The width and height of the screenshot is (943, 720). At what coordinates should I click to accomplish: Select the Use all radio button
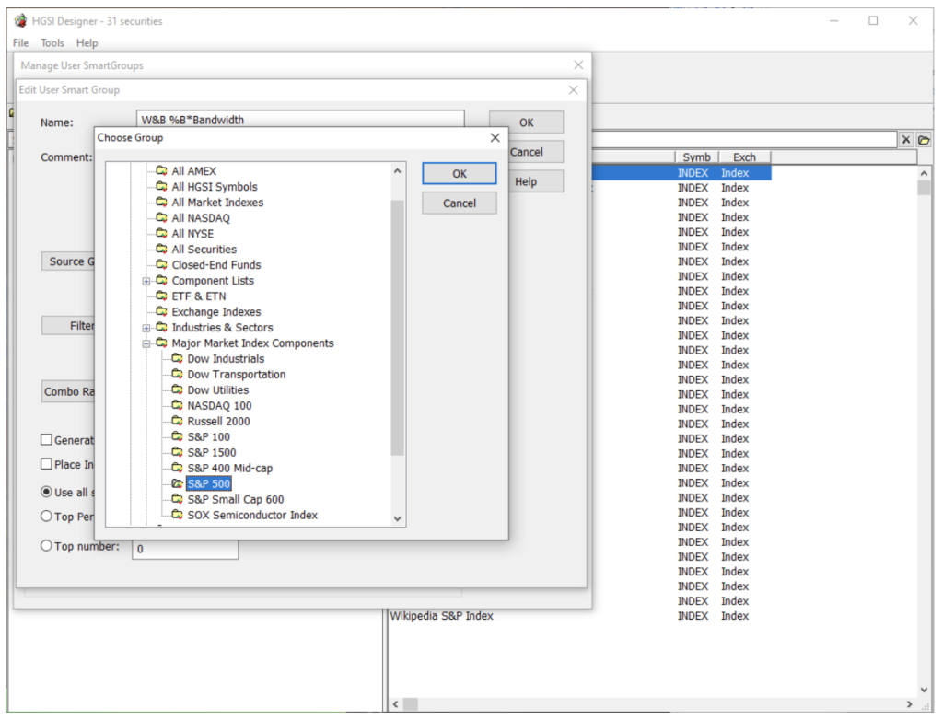[x=46, y=492]
